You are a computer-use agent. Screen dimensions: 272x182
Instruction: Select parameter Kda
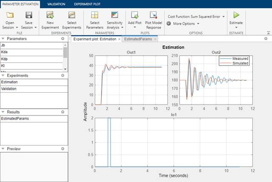coord(31,52)
